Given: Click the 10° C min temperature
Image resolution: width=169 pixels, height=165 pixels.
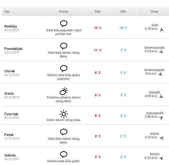Looking at the screenshot, I should coord(123,28).
